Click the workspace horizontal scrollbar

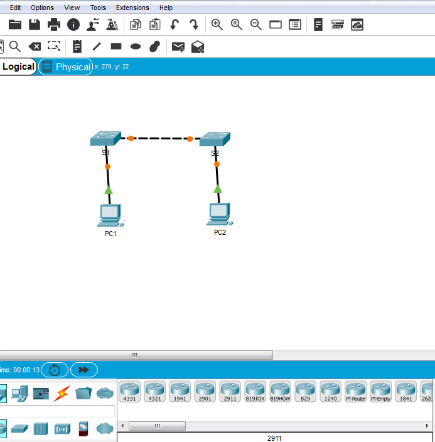(x=136, y=355)
